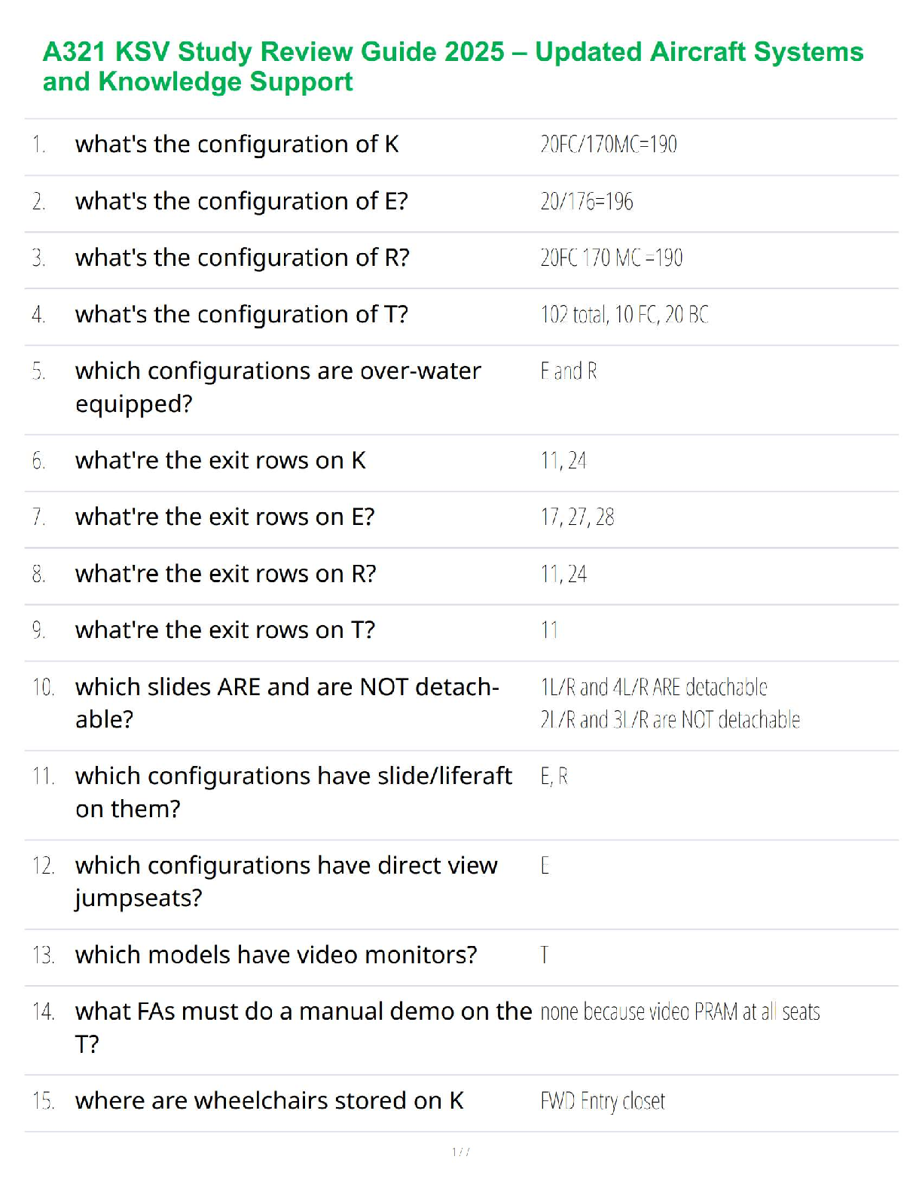Click question "what're the exit rows on R?"

click(x=225, y=574)
